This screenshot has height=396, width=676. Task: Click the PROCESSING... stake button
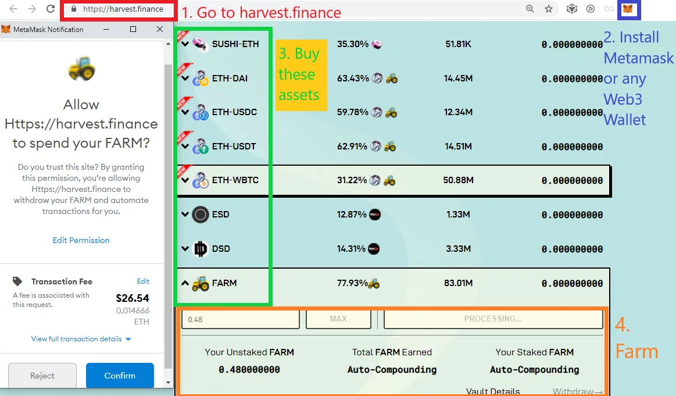(x=493, y=319)
